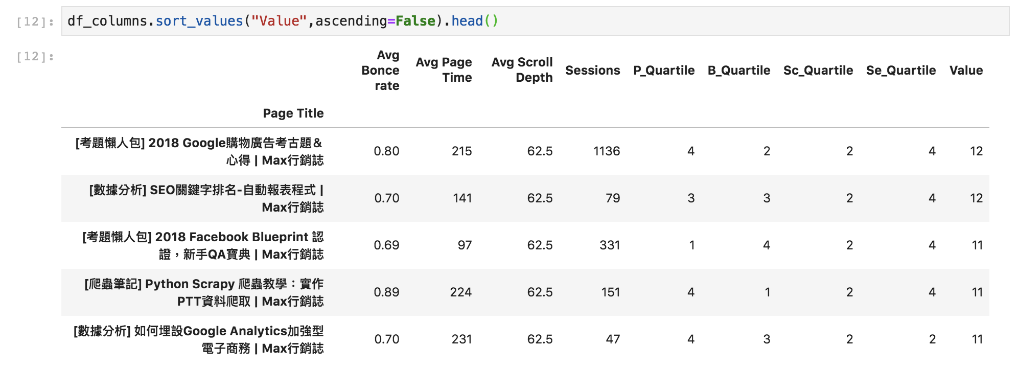
Task: Click the code input cell
Action: pyautogui.click(x=535, y=21)
